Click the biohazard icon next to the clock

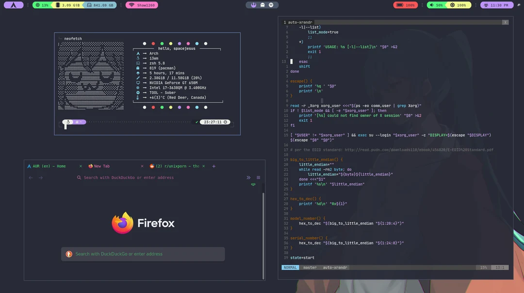(x=486, y=5)
